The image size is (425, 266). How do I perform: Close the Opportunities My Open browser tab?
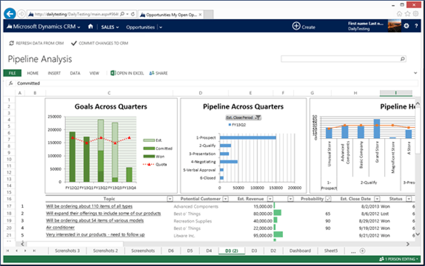[x=200, y=15]
